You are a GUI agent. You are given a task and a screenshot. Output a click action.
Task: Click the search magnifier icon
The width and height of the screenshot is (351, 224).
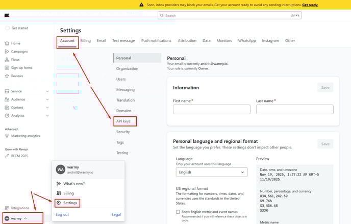click(162, 16)
